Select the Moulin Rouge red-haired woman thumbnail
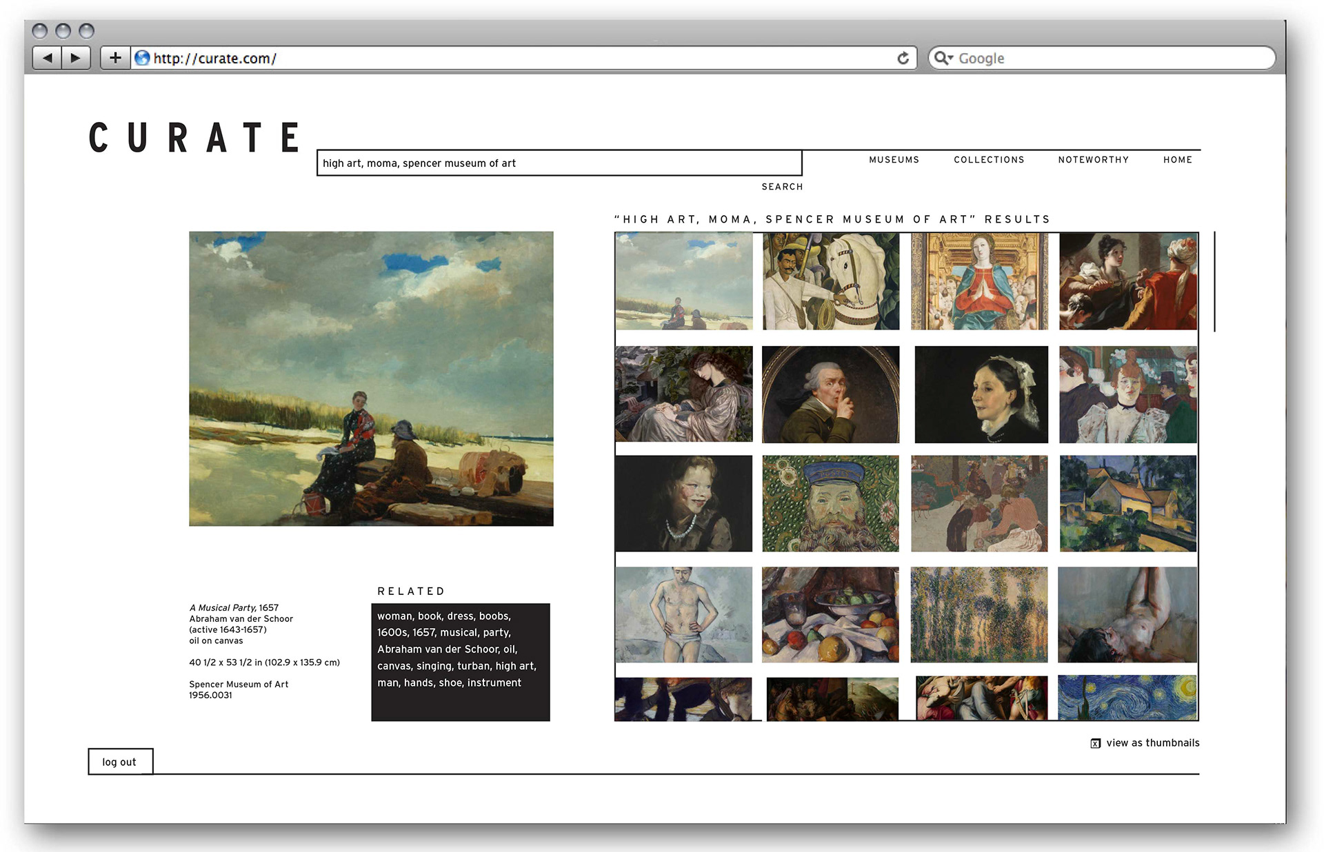Image resolution: width=1324 pixels, height=852 pixels. [x=1128, y=394]
